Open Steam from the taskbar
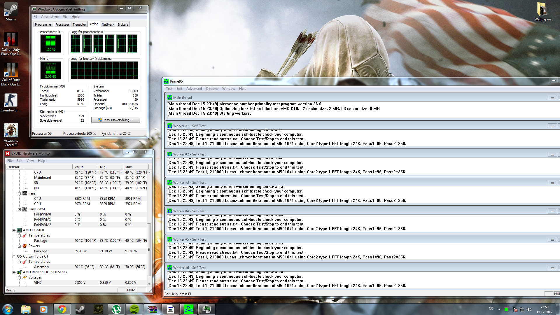560x315 pixels. pyautogui.click(x=80, y=309)
